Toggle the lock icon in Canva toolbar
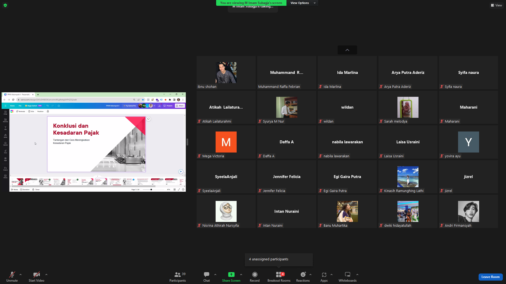Viewport: 506px width, 284px height. tap(48, 111)
